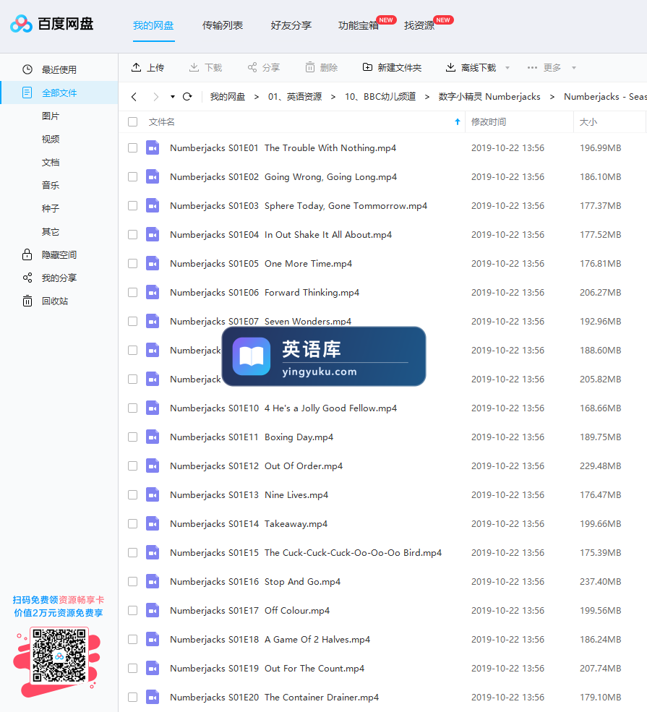Click the recycle bin icon in sidebar
The image size is (647, 712).
point(27,301)
